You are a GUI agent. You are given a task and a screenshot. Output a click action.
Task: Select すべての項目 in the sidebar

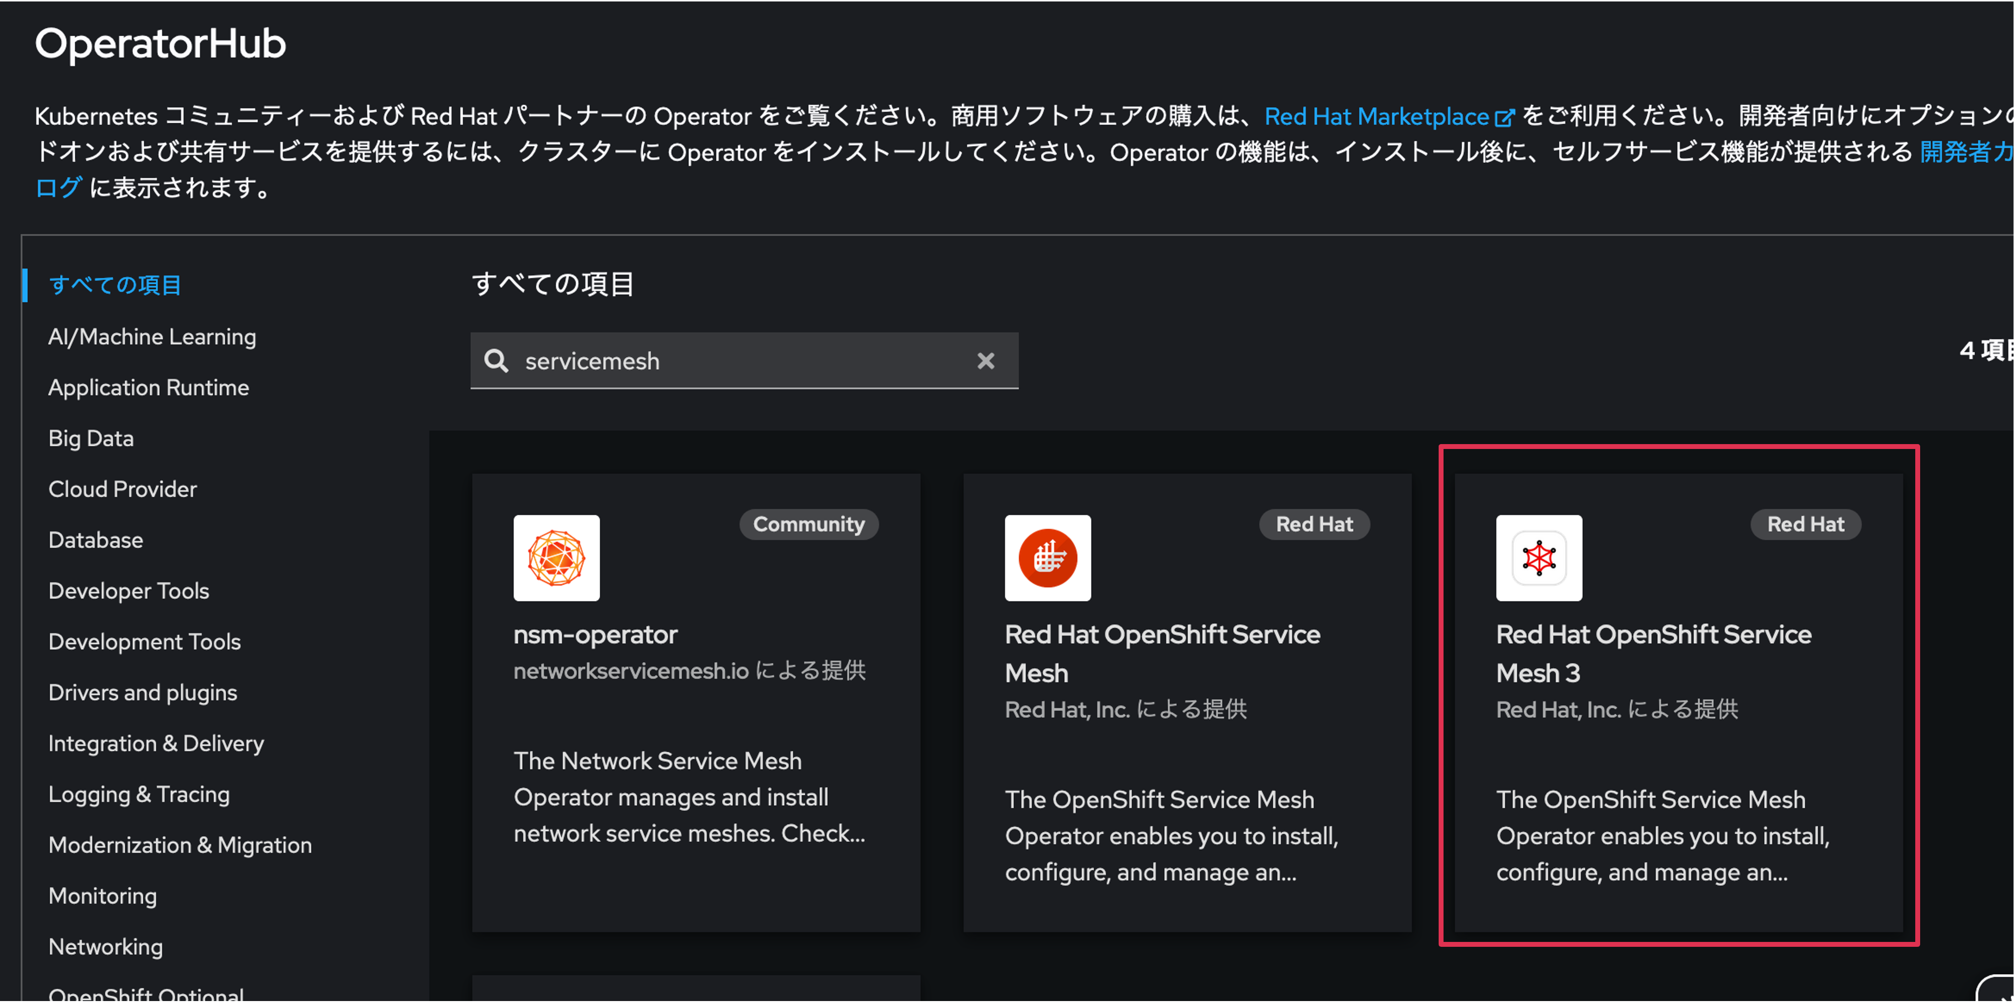[114, 284]
